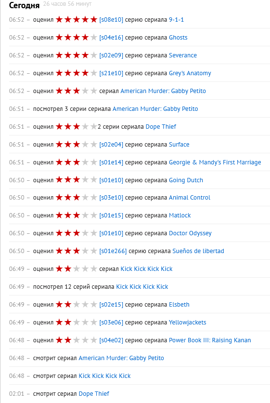Click the five-star rating in the 9-1-1 row
This screenshot has height=403, width=270.
coord(77,20)
